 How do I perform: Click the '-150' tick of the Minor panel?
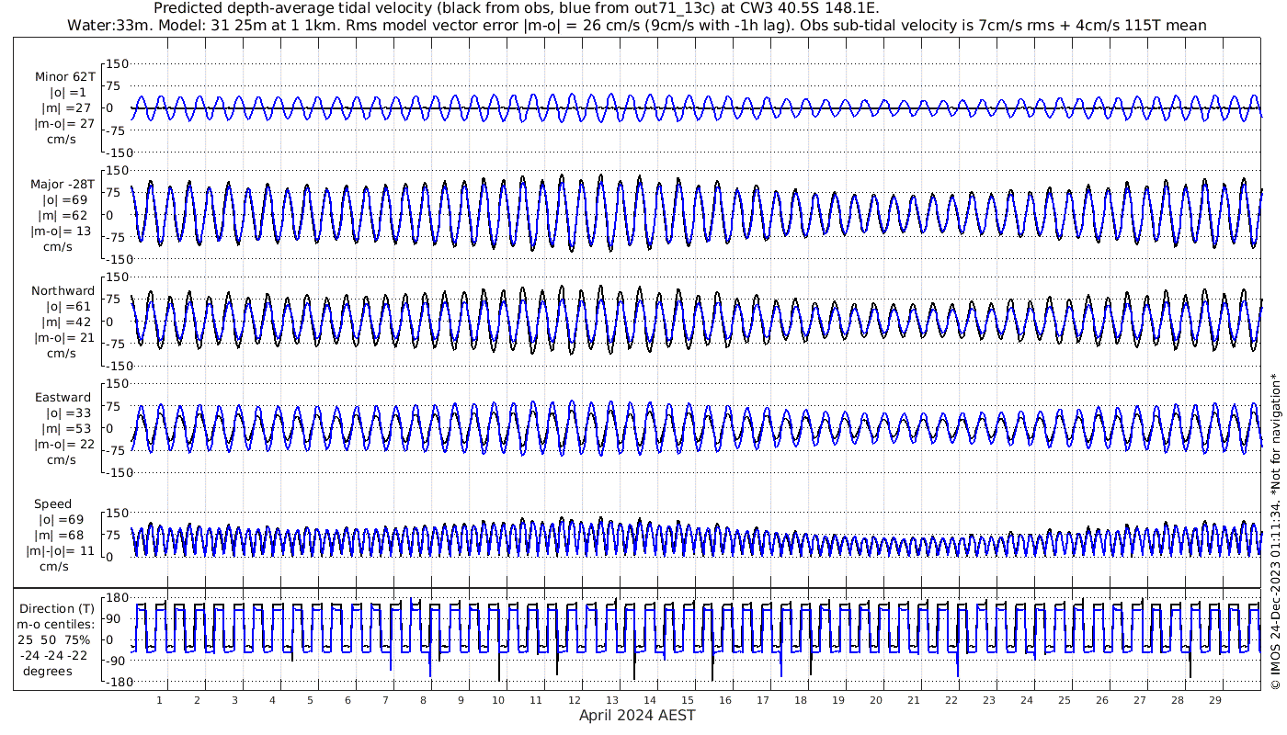[x=120, y=153]
